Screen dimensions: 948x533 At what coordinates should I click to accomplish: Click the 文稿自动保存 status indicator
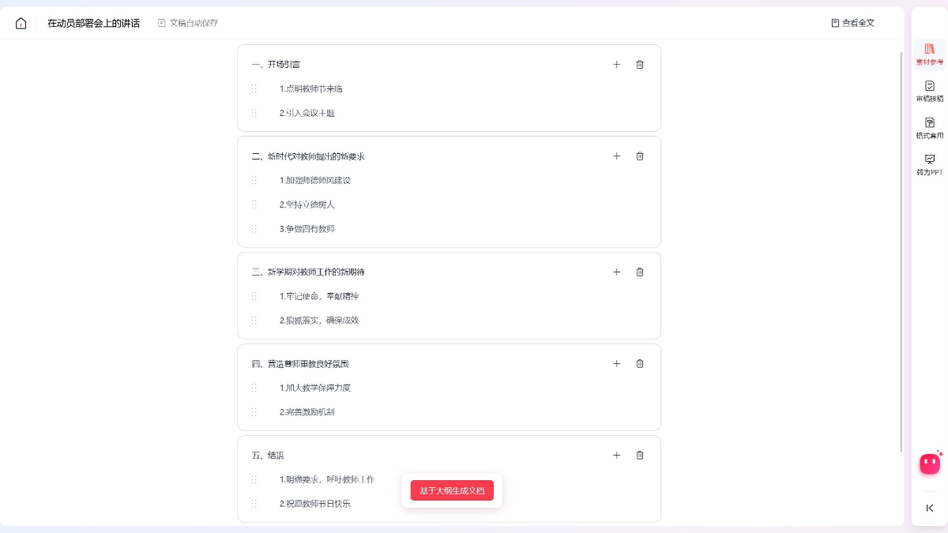coord(187,23)
